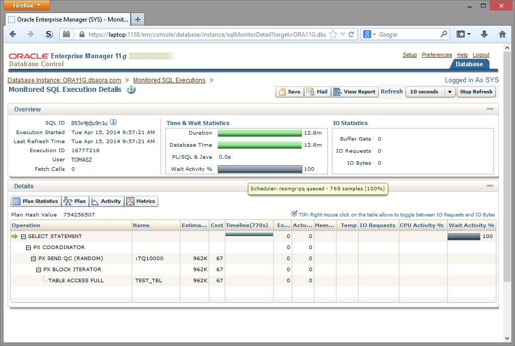Open a new browser tab
Image resolution: width=515 pixels, height=346 pixels.
[138, 20]
